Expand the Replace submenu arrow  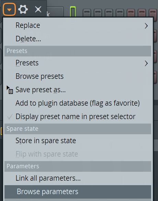coord(146,26)
